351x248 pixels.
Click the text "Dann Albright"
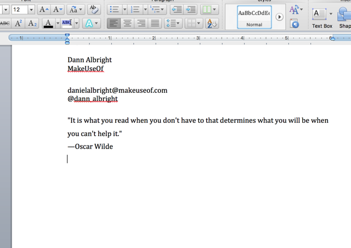(x=89, y=60)
